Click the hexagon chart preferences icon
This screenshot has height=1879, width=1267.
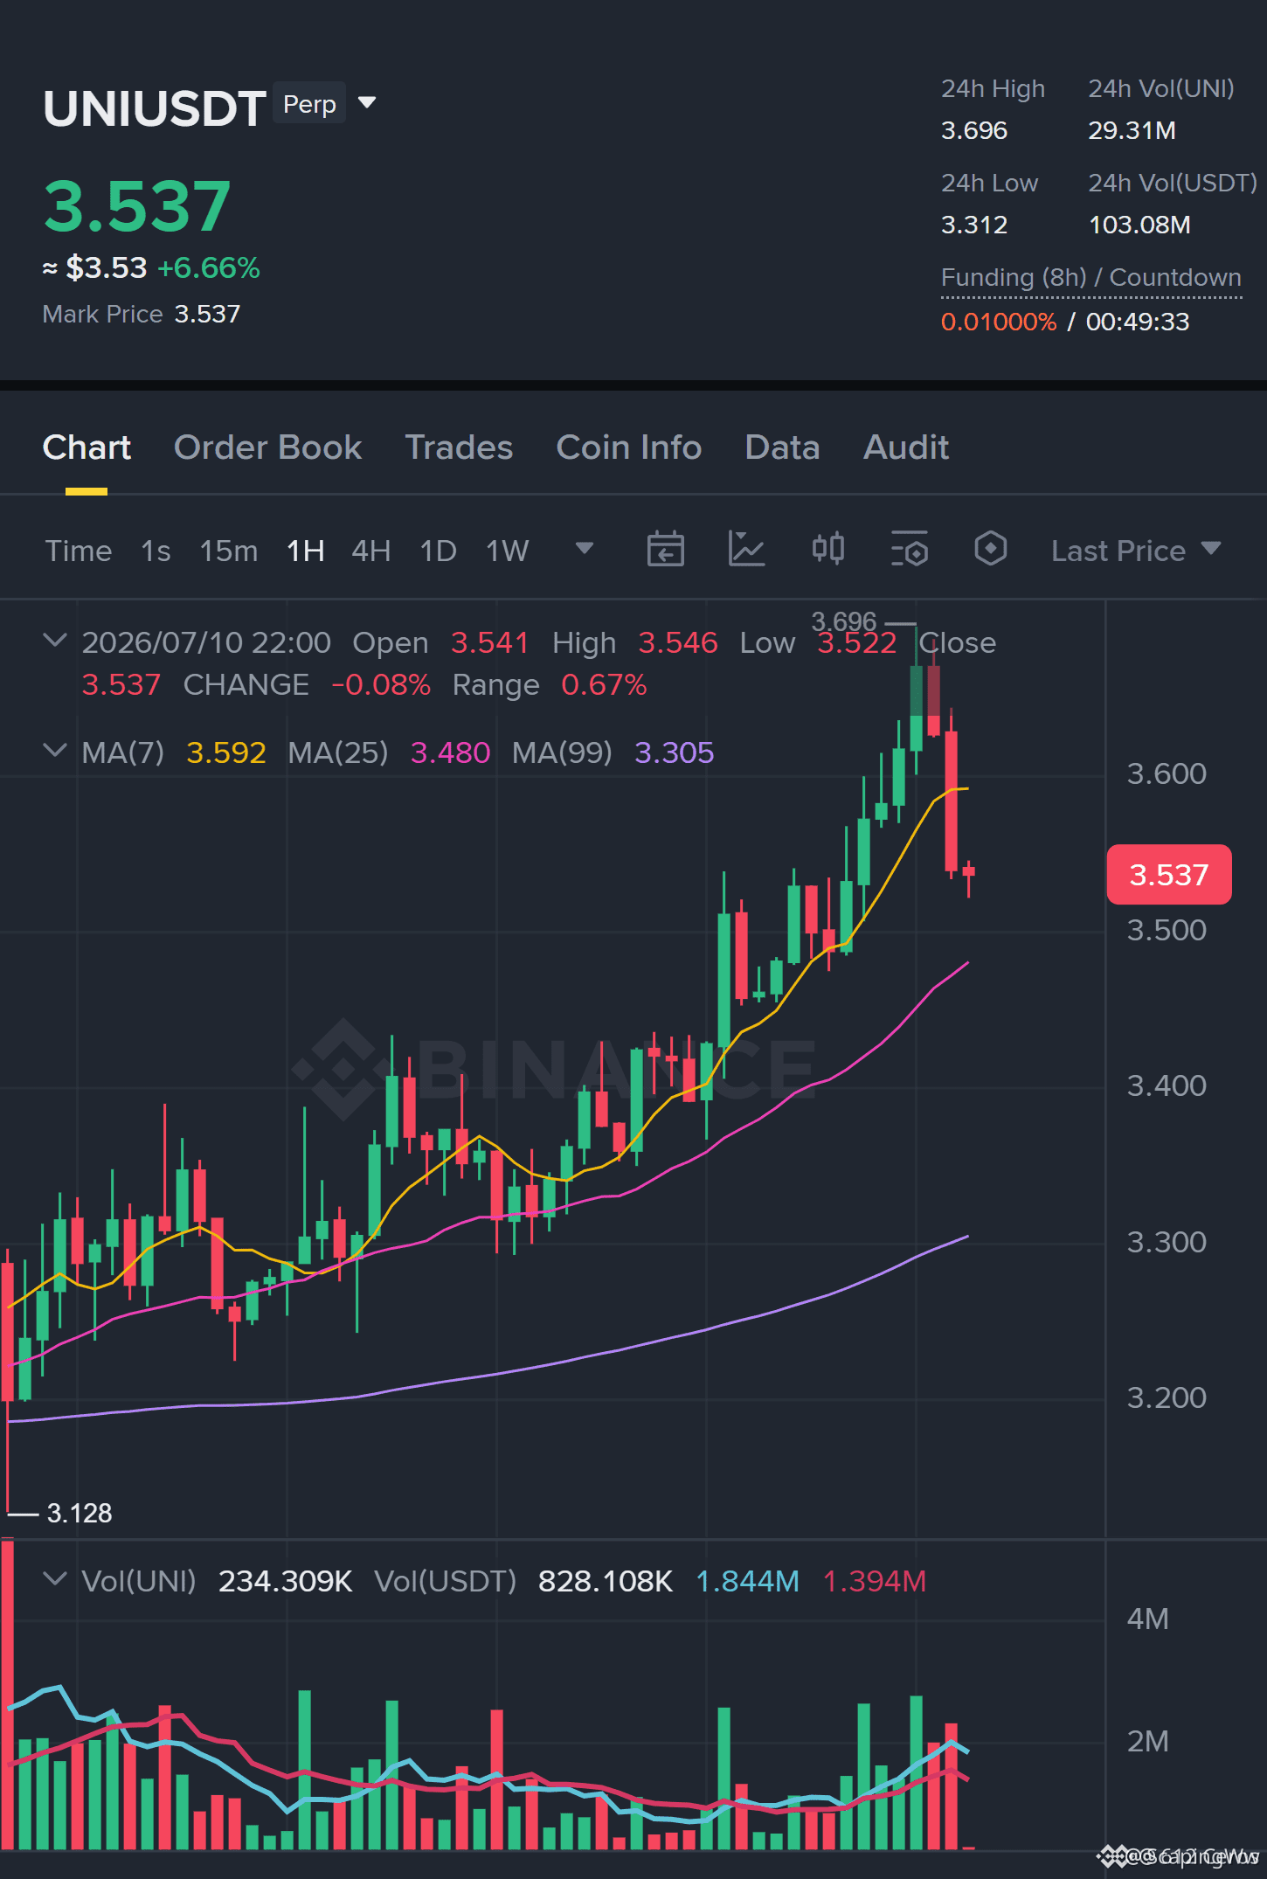(990, 550)
